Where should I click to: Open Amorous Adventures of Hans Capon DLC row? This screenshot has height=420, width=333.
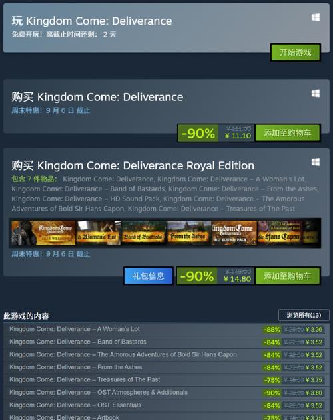(x=165, y=354)
